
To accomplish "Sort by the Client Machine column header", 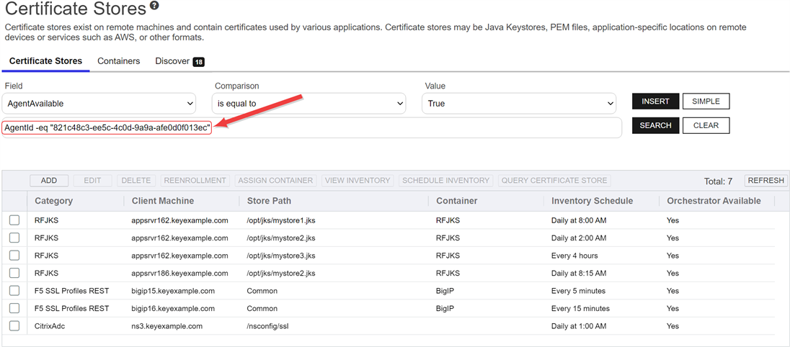I will [163, 201].
